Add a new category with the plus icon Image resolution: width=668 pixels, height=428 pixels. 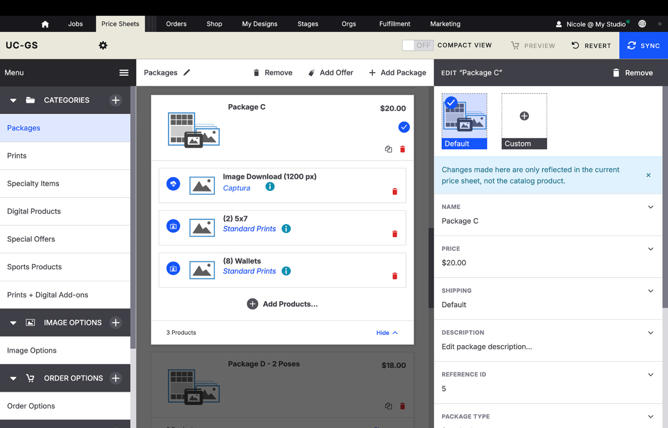click(x=116, y=100)
